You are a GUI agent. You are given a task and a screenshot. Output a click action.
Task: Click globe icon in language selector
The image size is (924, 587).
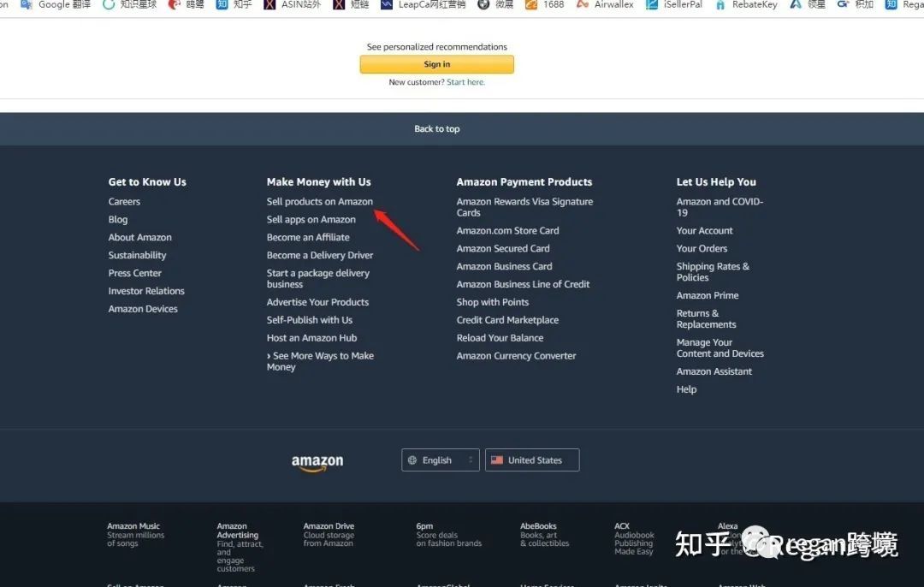point(412,460)
